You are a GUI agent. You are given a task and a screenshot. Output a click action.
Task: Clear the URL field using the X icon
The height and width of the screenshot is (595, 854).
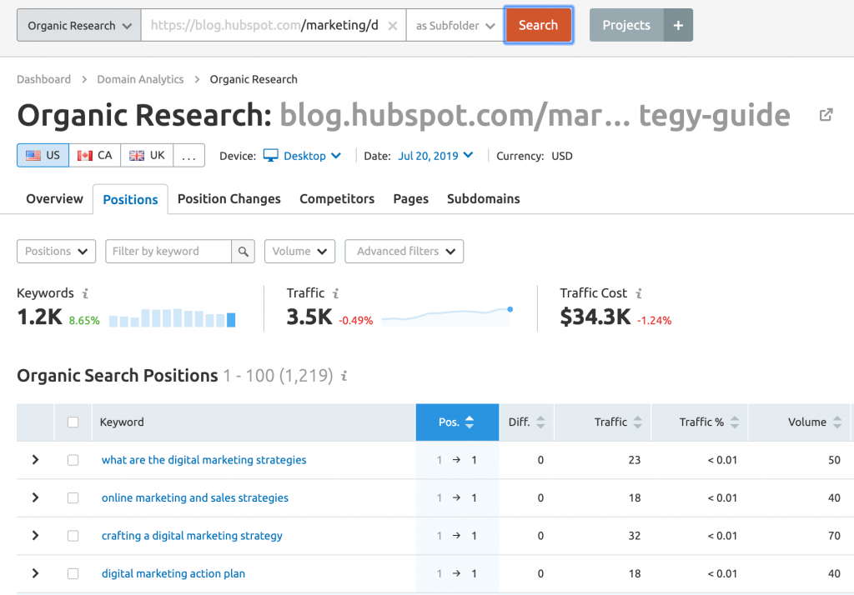pos(393,25)
